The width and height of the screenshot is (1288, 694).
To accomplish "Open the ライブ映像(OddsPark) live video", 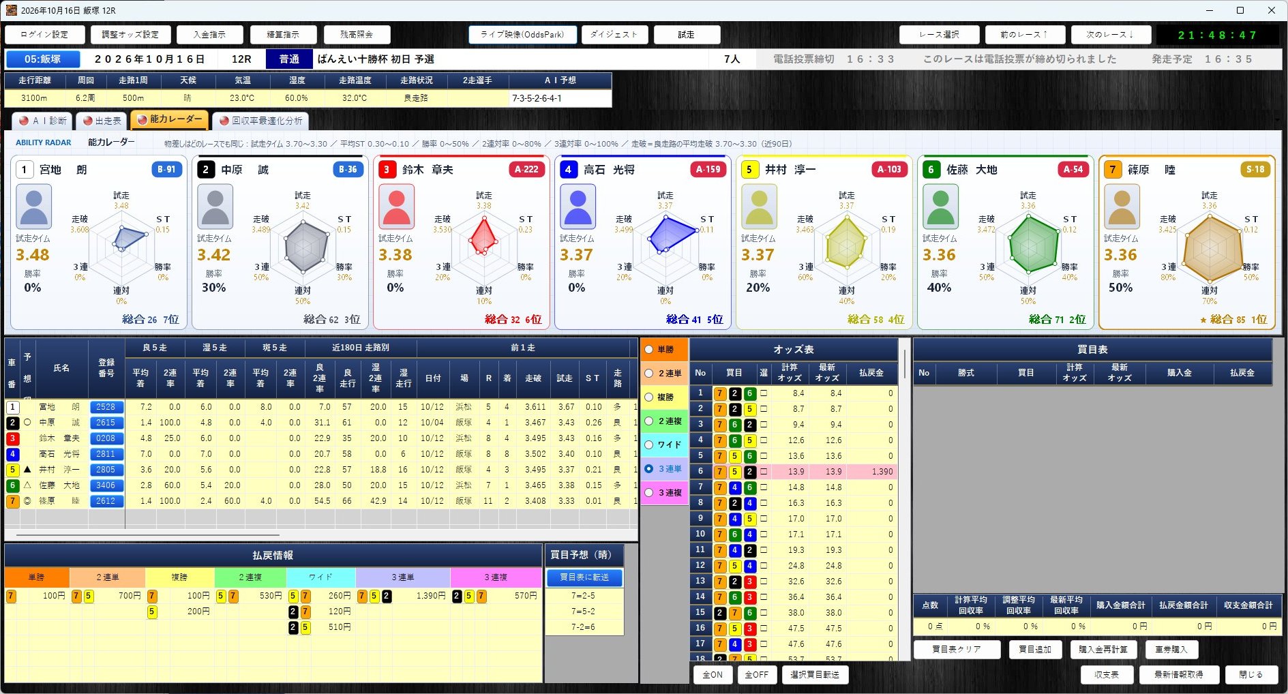I will tap(522, 35).
